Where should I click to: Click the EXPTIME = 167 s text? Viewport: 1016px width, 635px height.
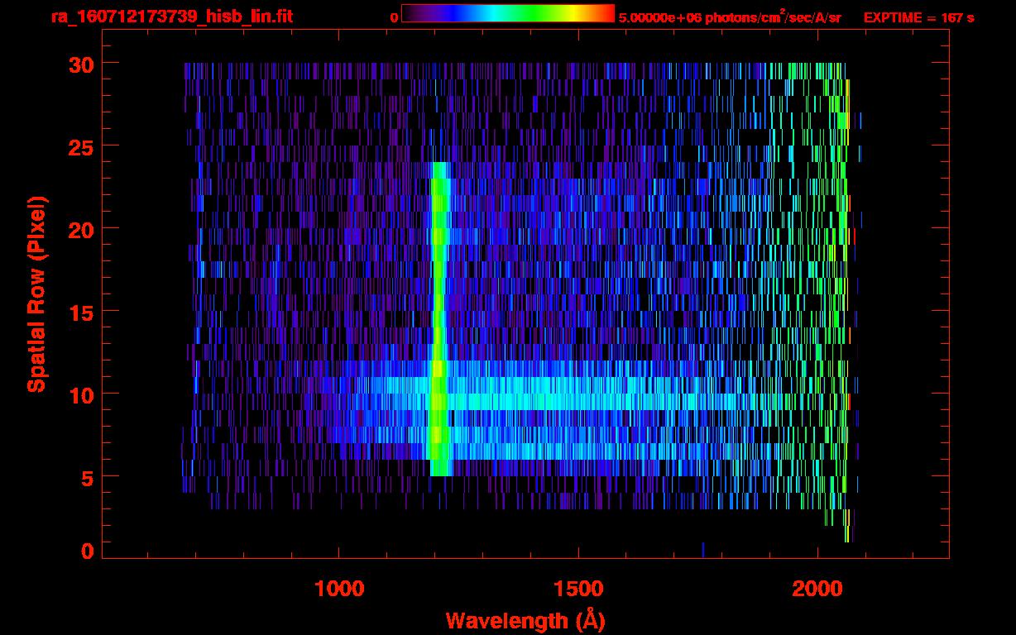(x=918, y=17)
